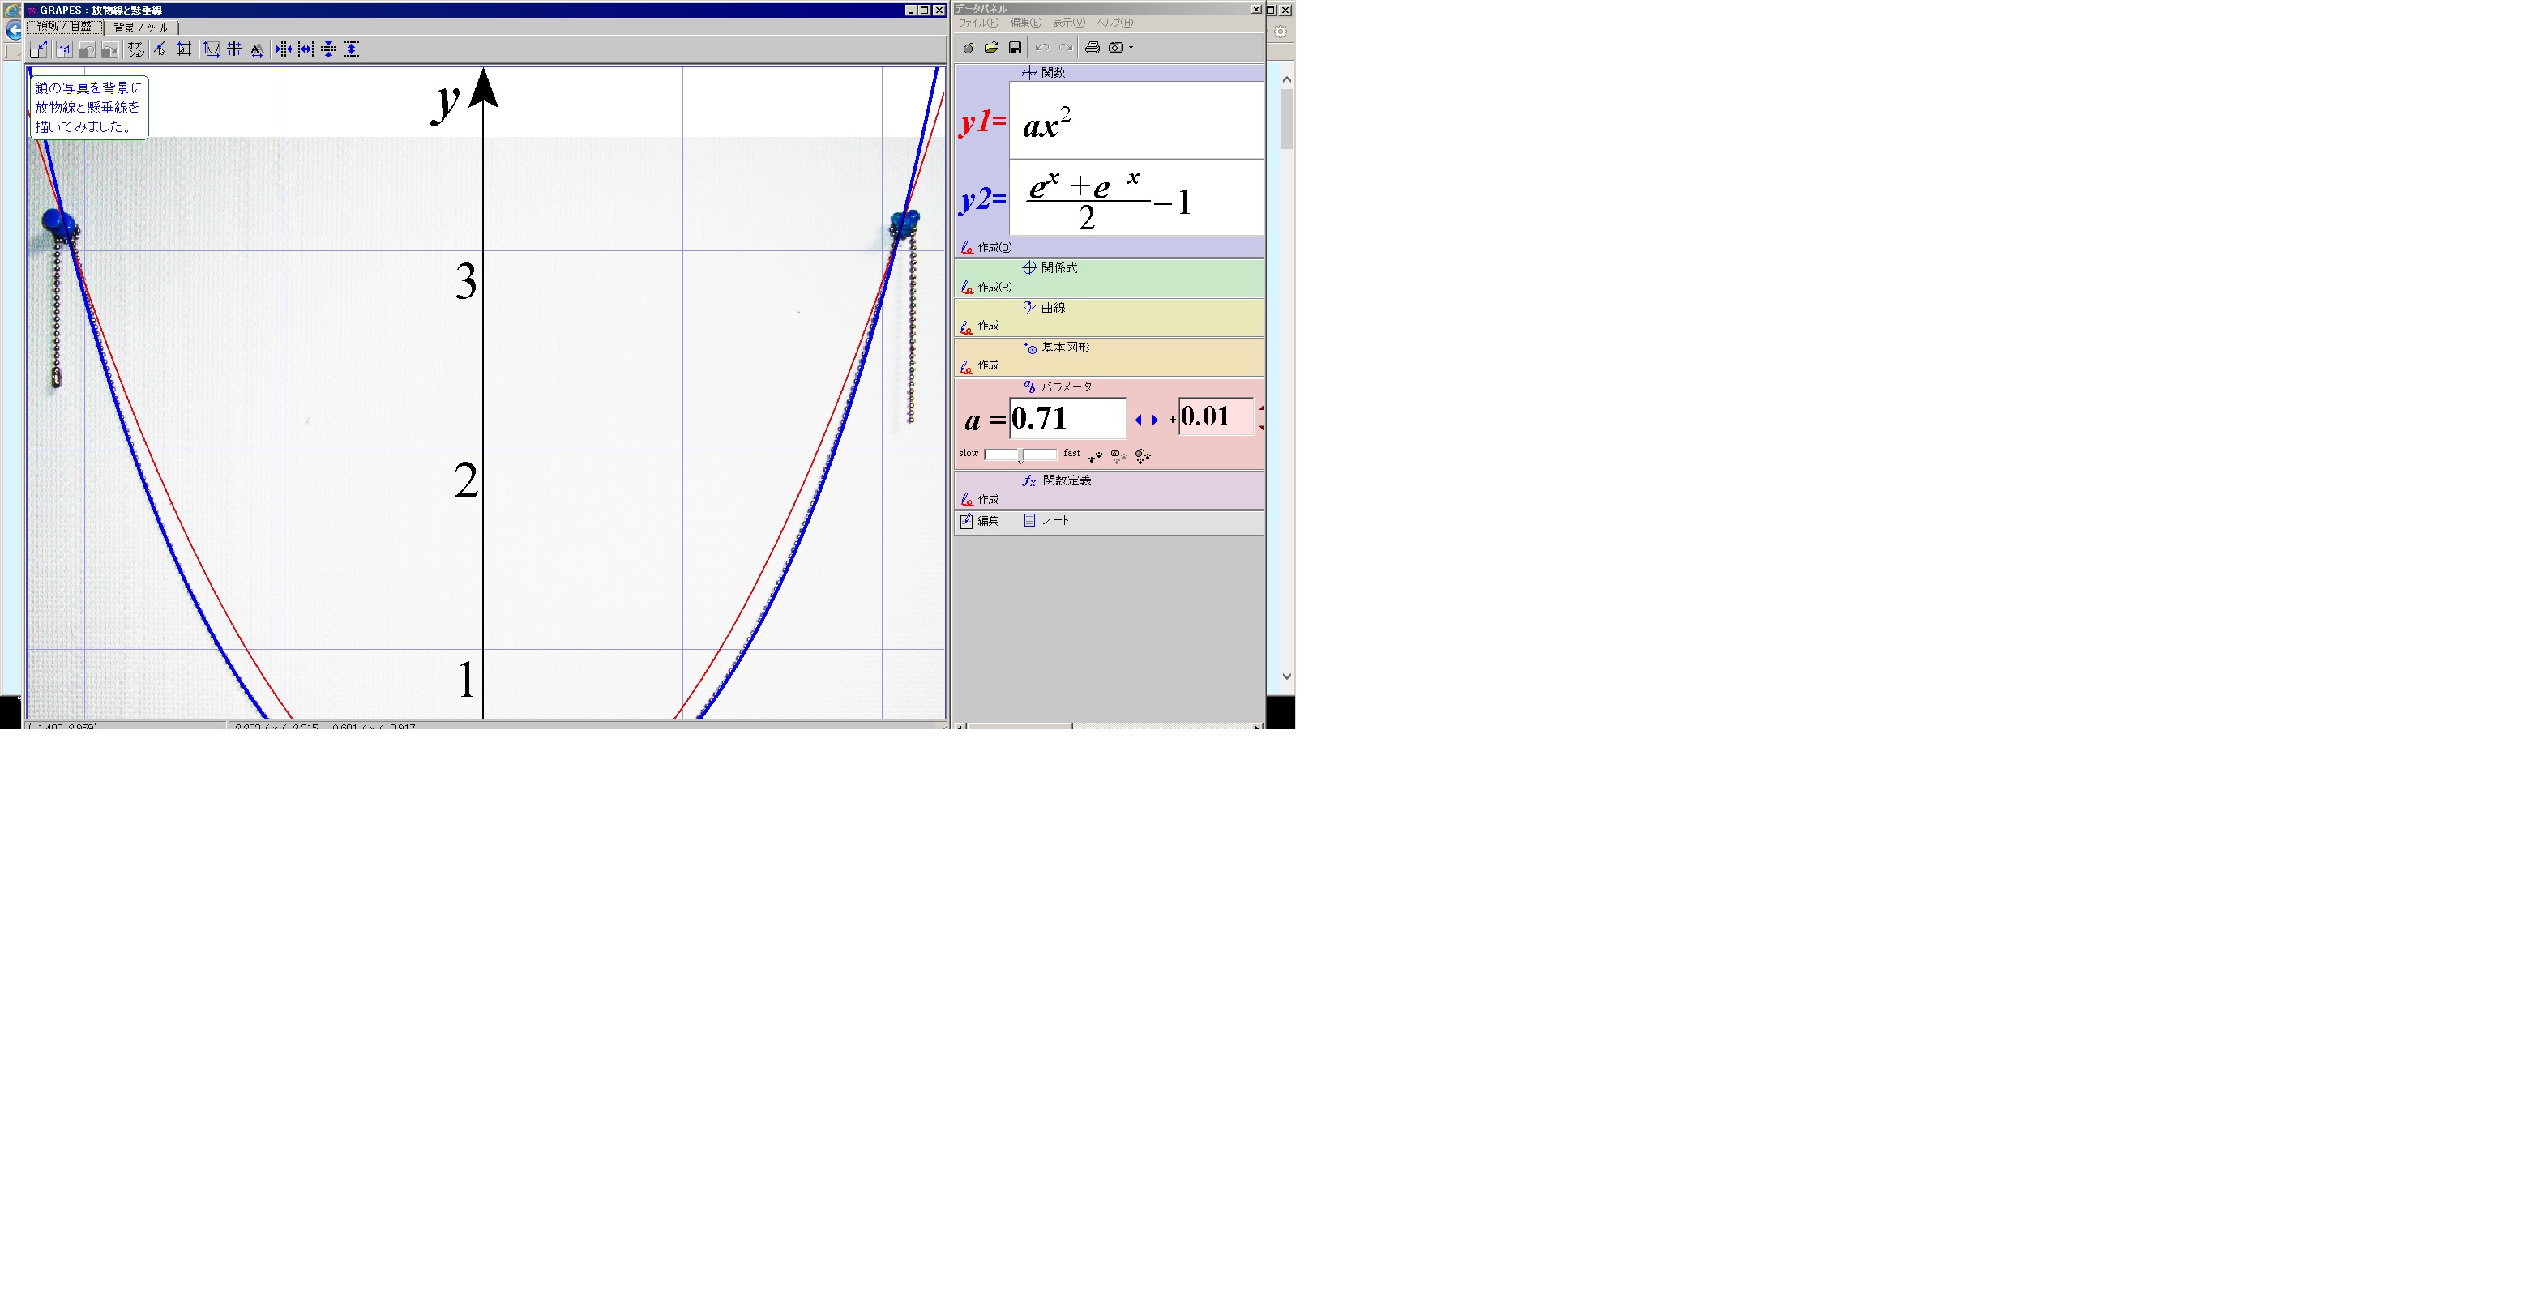Decrease parameter a with left arrow
This screenshot has height=1306, width=2540.
[1138, 420]
